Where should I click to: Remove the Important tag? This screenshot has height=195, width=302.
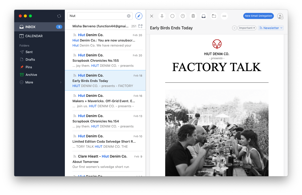coord(254,28)
